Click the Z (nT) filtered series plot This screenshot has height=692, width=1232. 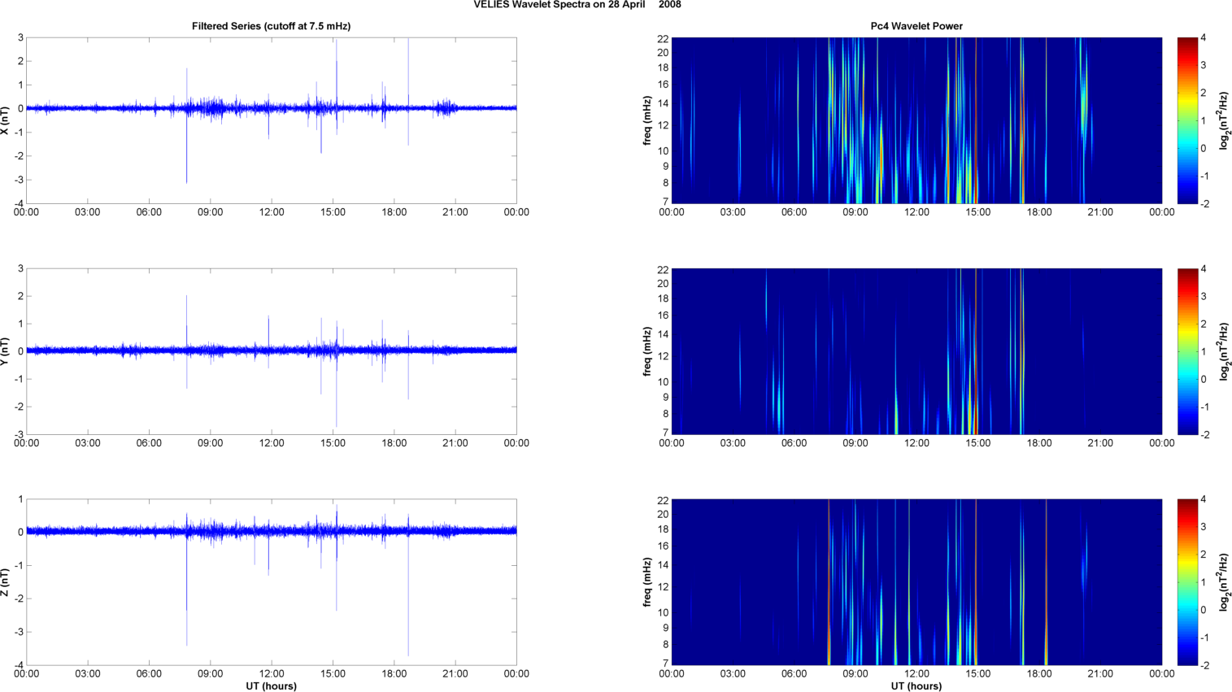point(272,582)
